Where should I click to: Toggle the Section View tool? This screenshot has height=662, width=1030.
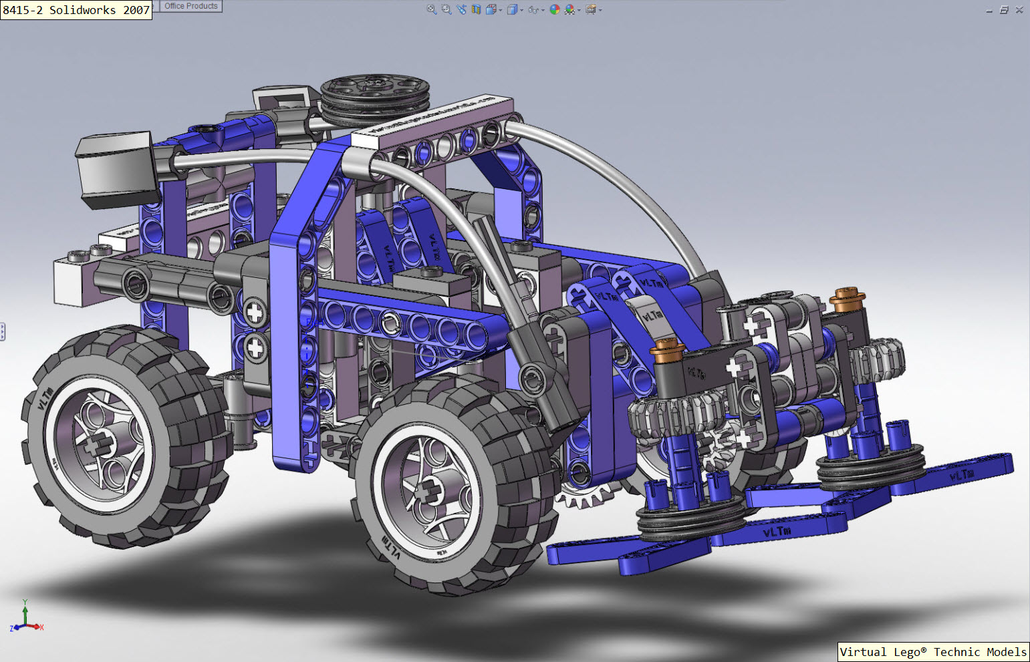tap(476, 9)
